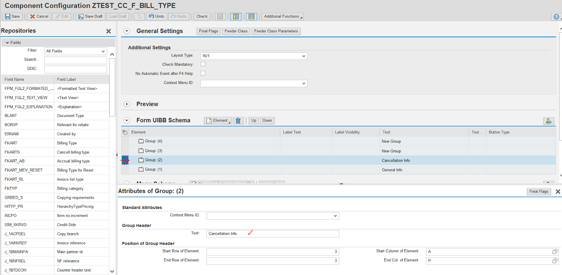Image resolution: width=562 pixels, height=275 pixels.
Task: Open the help icon in the top right
Action: click(556, 17)
